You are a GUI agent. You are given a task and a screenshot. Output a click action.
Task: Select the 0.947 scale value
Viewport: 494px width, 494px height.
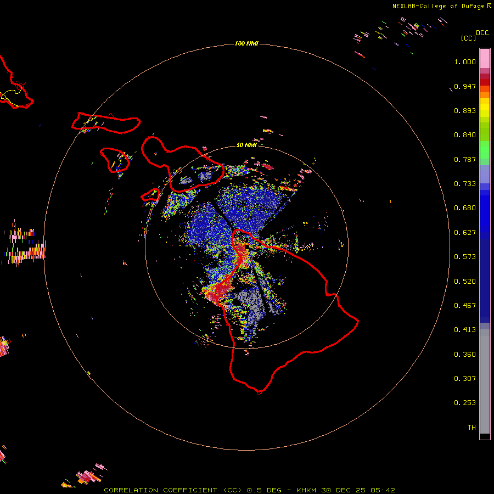pos(465,86)
